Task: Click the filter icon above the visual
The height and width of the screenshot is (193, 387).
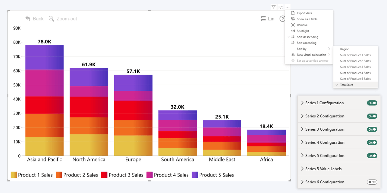Action: pos(273,7)
